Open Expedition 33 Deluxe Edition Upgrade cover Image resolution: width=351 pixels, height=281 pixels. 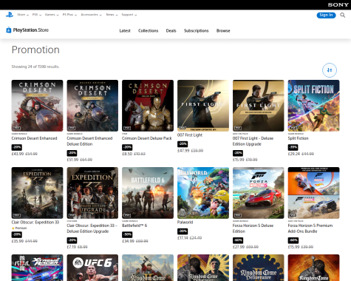click(x=92, y=193)
